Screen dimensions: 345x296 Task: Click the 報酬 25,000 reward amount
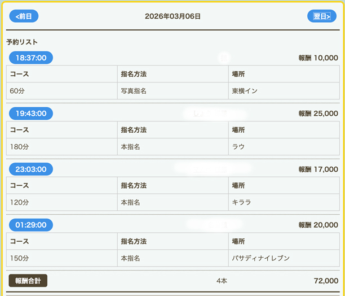click(318, 114)
